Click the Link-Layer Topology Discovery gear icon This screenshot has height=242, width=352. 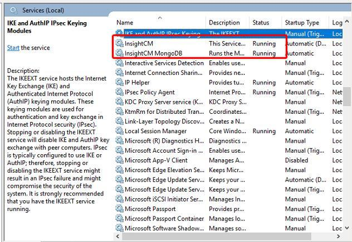[119, 122]
